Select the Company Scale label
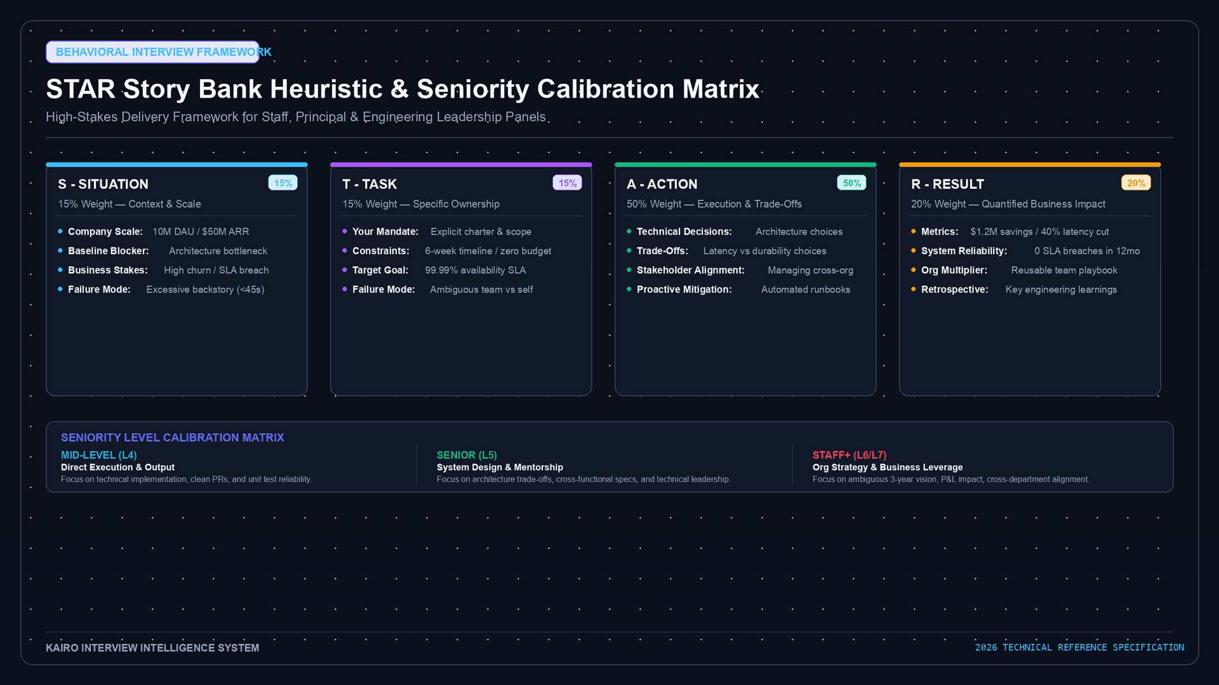Viewport: 1219px width, 685px height. coord(105,232)
